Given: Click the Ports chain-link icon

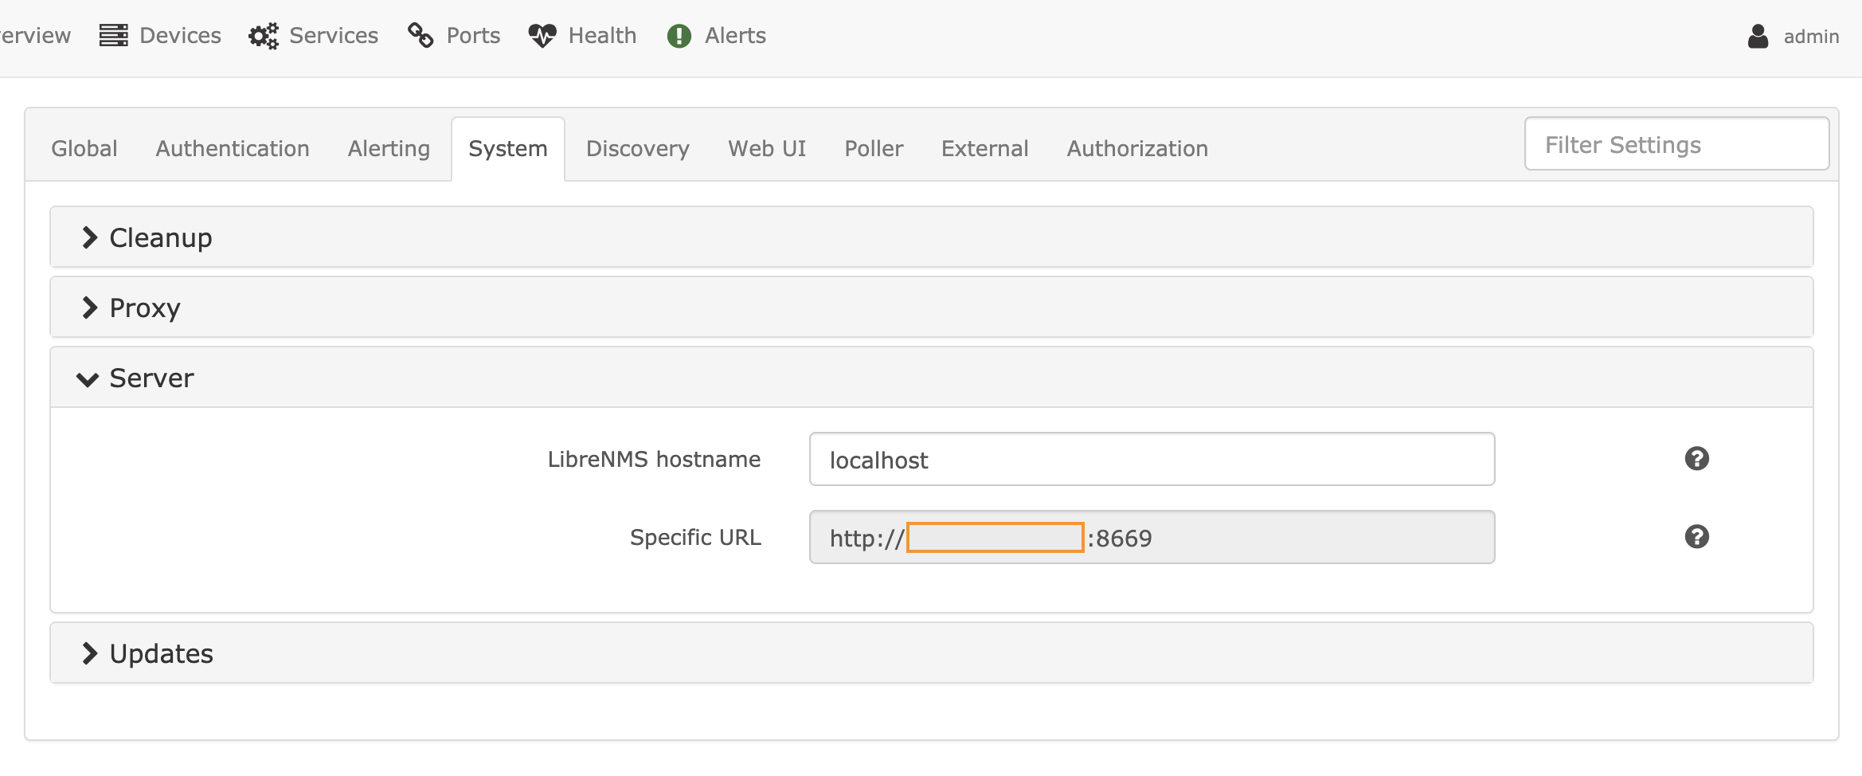Looking at the screenshot, I should [421, 36].
